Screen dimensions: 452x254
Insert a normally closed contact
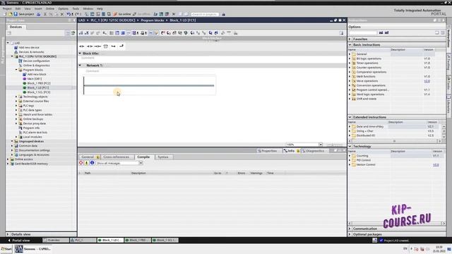coord(90,46)
